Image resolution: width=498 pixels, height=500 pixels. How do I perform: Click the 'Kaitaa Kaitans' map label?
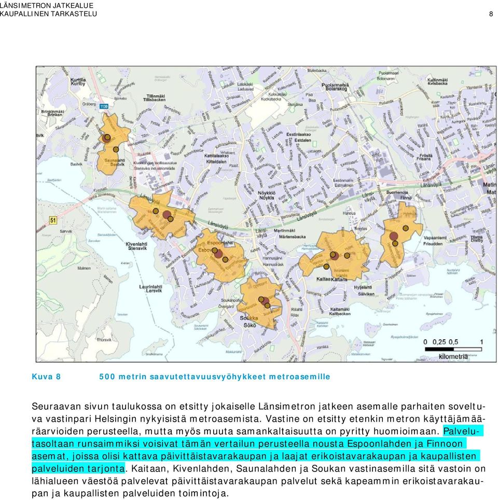tap(332, 279)
